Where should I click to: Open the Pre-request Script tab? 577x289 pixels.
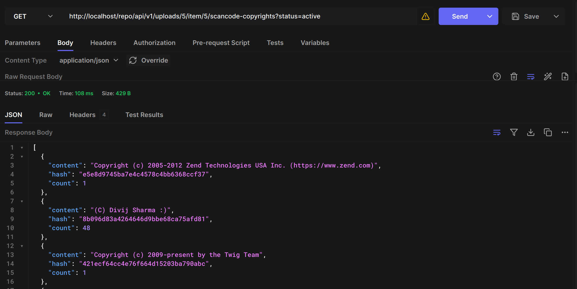tap(221, 43)
